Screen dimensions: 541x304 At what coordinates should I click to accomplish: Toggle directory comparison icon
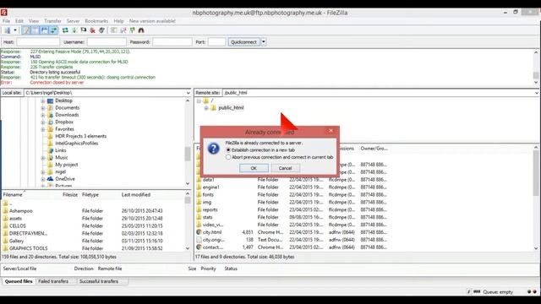[123, 30]
